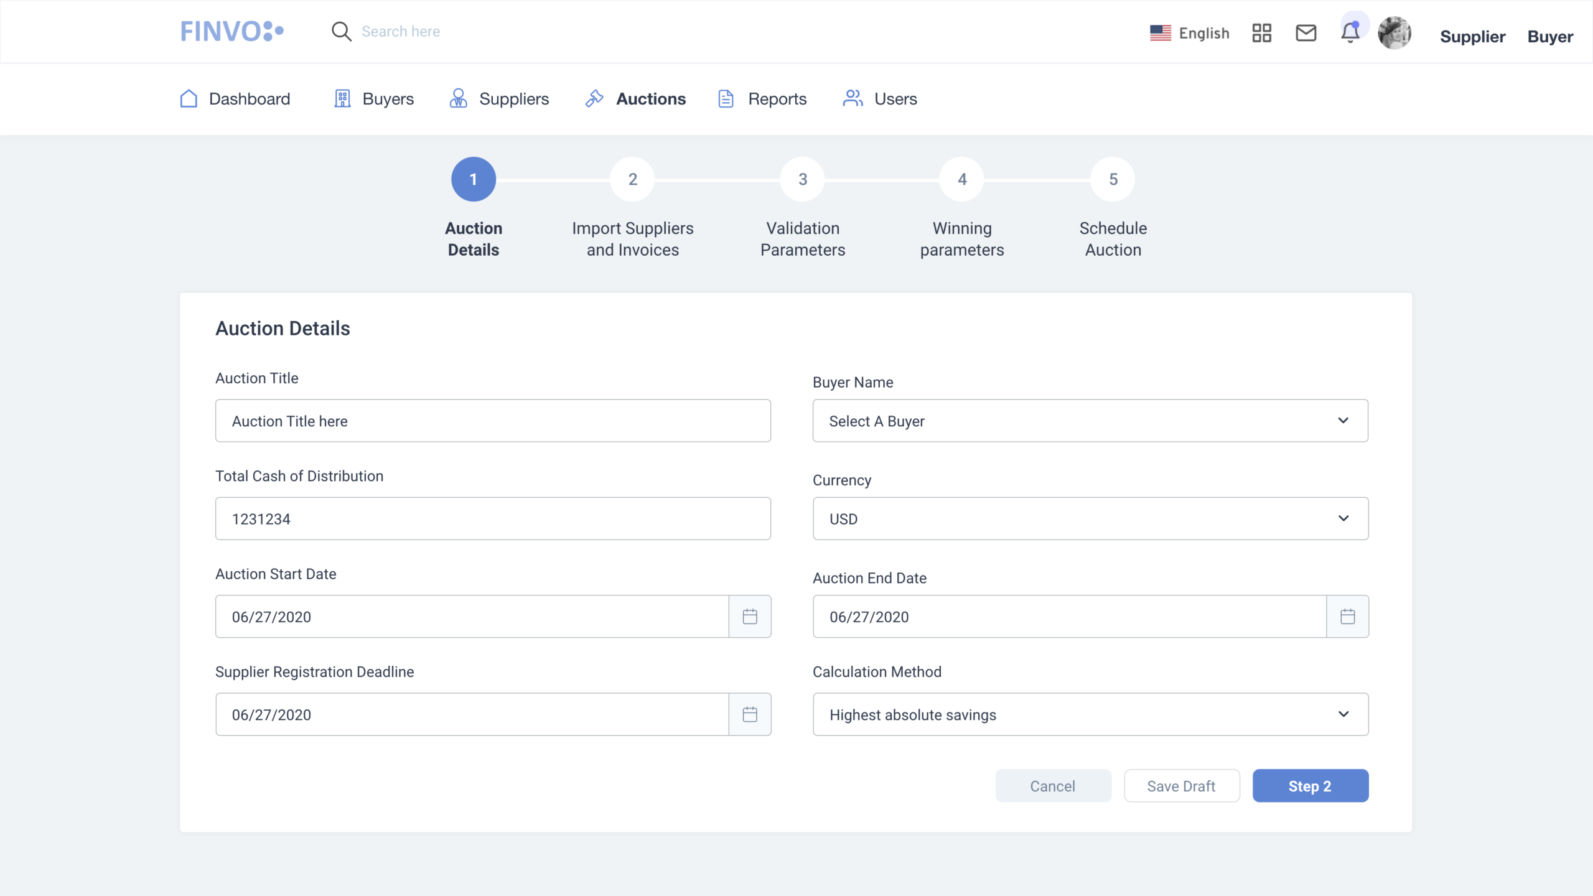
Task: Focus the Auction Title input field
Action: (x=493, y=421)
